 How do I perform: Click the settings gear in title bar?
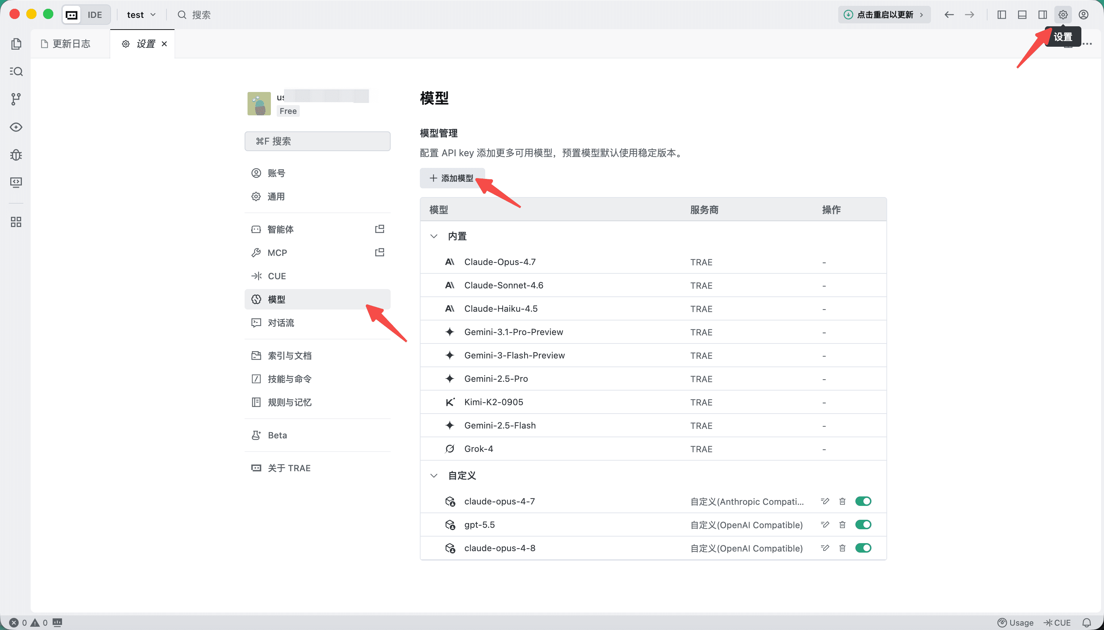coord(1063,15)
